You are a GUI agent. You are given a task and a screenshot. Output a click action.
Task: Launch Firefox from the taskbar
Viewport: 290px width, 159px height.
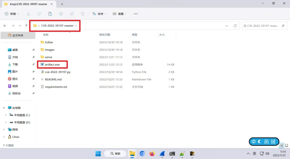point(152,154)
